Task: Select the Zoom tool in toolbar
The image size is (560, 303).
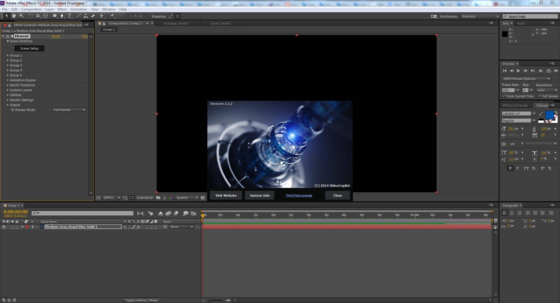Action: [21, 16]
